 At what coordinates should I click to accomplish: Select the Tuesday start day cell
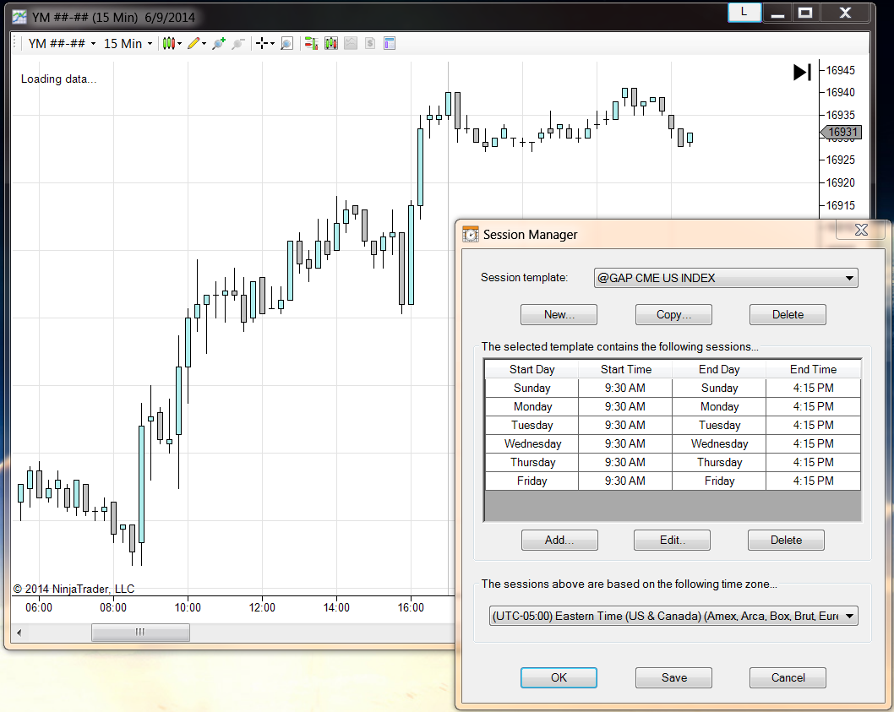pyautogui.click(x=531, y=426)
